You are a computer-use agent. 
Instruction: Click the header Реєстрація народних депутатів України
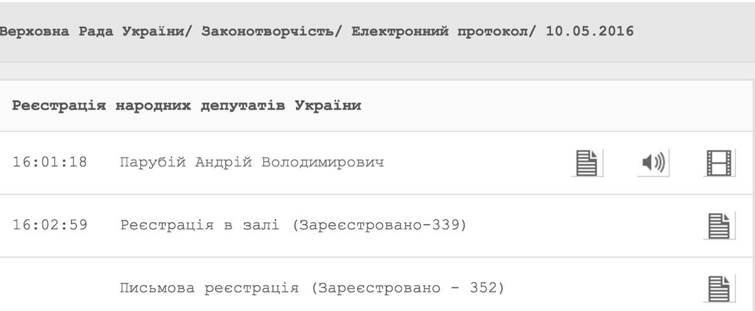pos(186,105)
